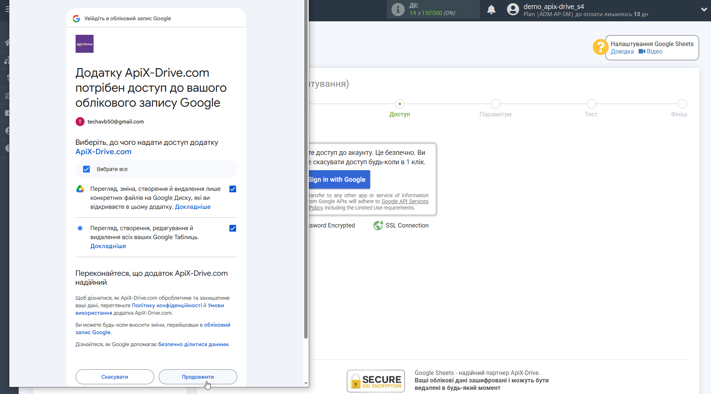Viewport: 711px width, 394px height.
Task: Click the Google Drive icon
Action: click(x=80, y=189)
